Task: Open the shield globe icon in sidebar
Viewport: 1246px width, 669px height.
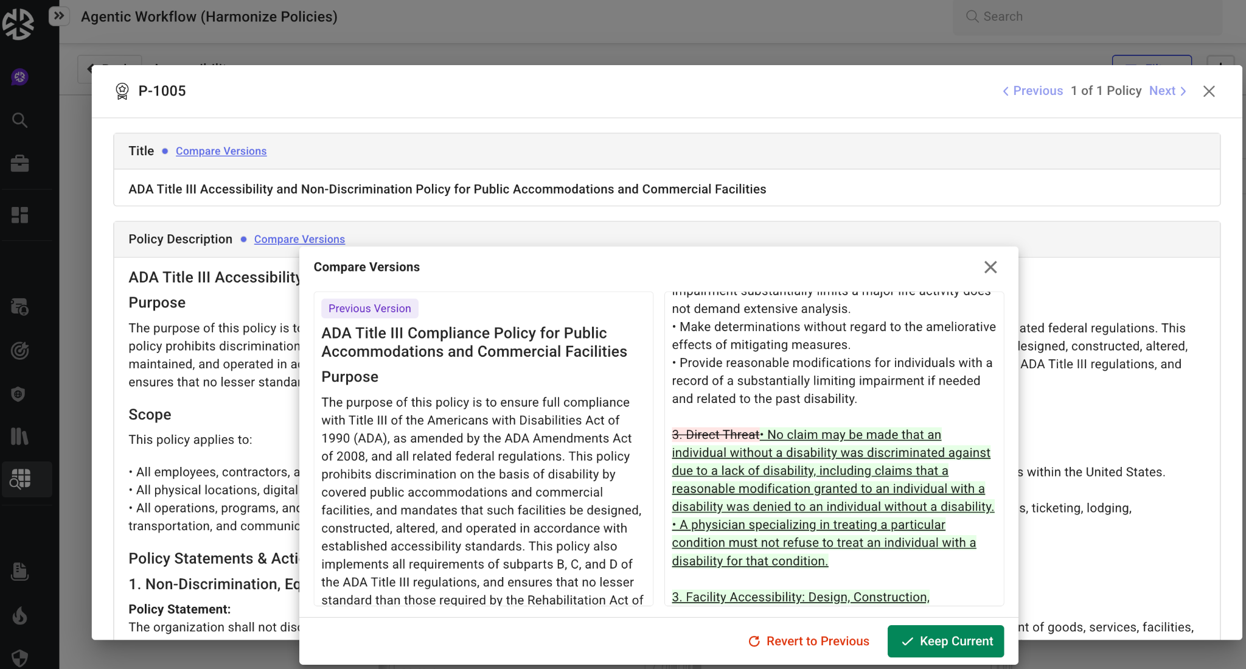Action: click(19, 394)
